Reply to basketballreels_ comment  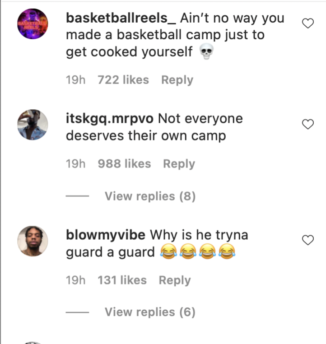(177, 80)
